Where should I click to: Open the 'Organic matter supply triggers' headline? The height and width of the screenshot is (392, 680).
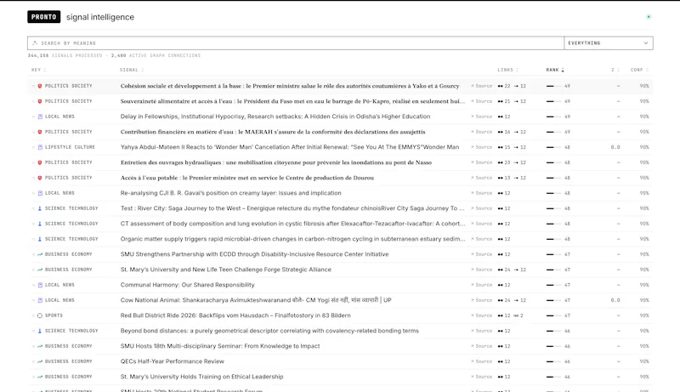click(x=292, y=239)
